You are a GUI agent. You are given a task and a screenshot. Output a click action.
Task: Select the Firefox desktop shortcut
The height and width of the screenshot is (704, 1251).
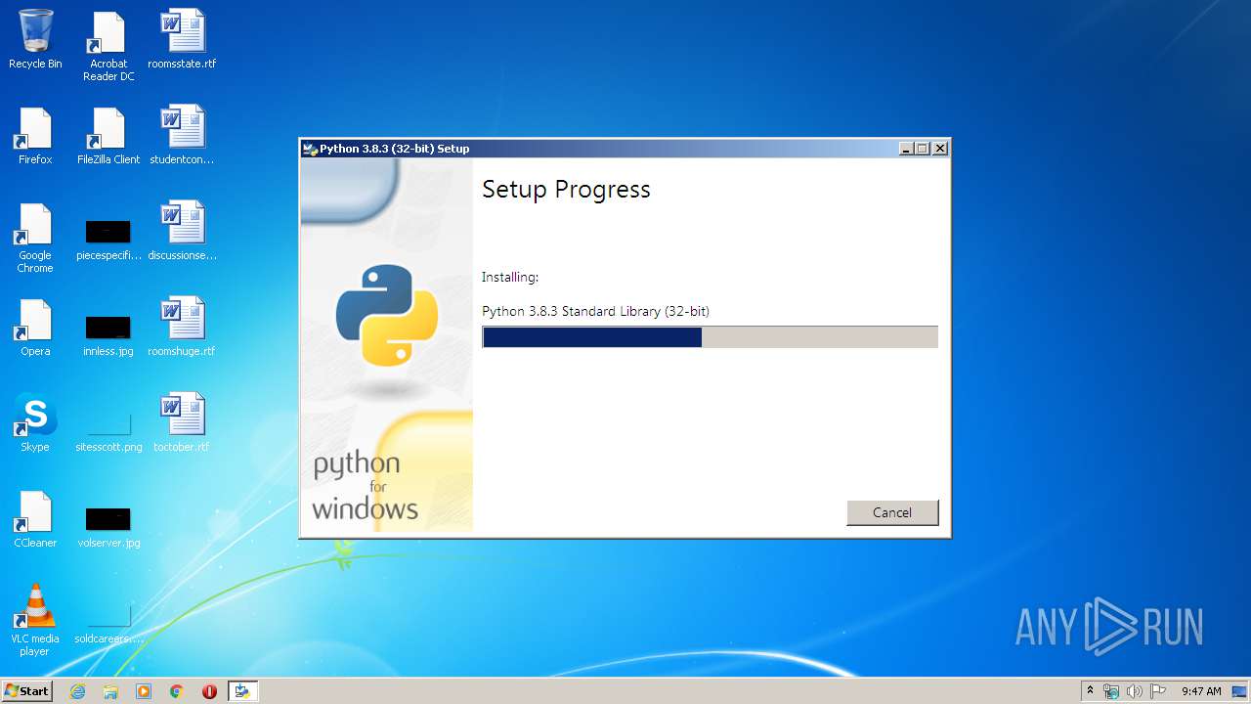pyautogui.click(x=35, y=136)
